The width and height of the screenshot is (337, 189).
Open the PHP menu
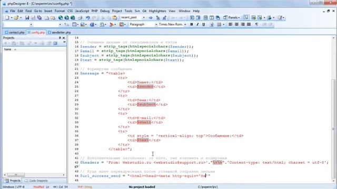94,11
